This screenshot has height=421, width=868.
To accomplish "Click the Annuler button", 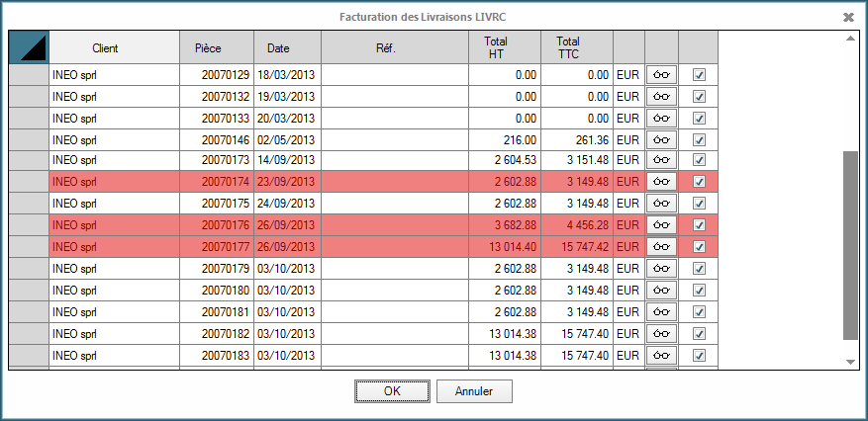I will click(x=474, y=391).
